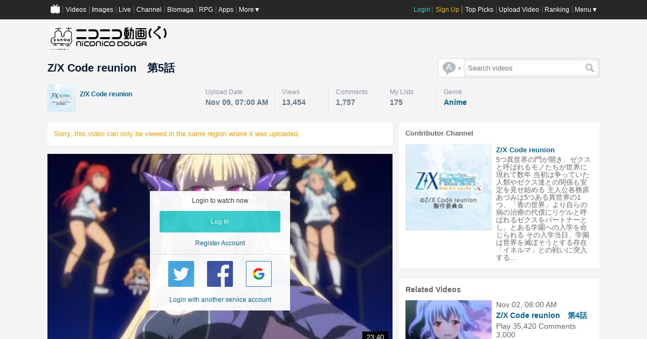This screenshot has width=647, height=339.
Task: Click Login with another service account
Action: click(220, 300)
